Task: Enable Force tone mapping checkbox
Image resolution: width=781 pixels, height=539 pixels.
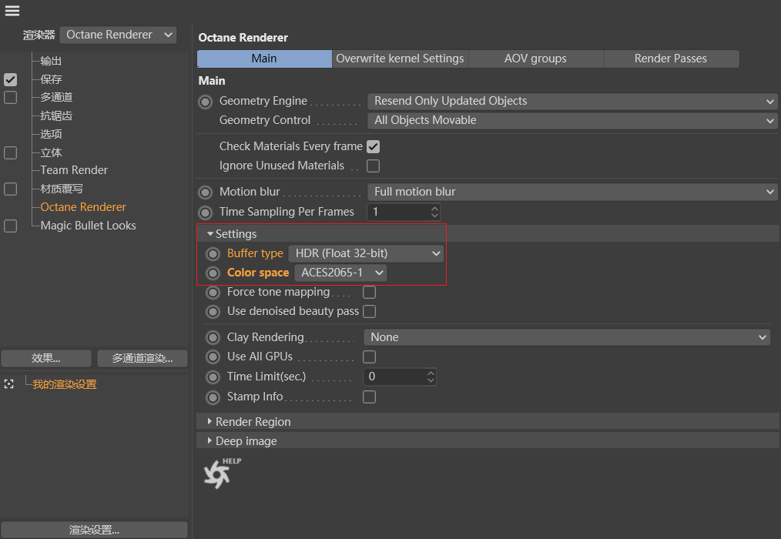Action: pyautogui.click(x=370, y=292)
